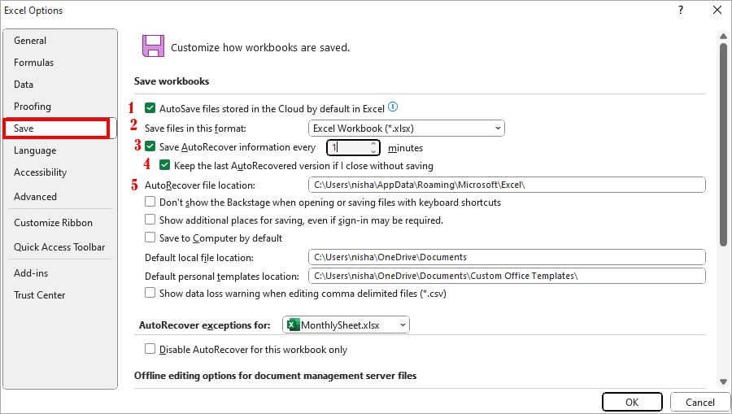Enable Show additional places for saving

click(x=150, y=220)
